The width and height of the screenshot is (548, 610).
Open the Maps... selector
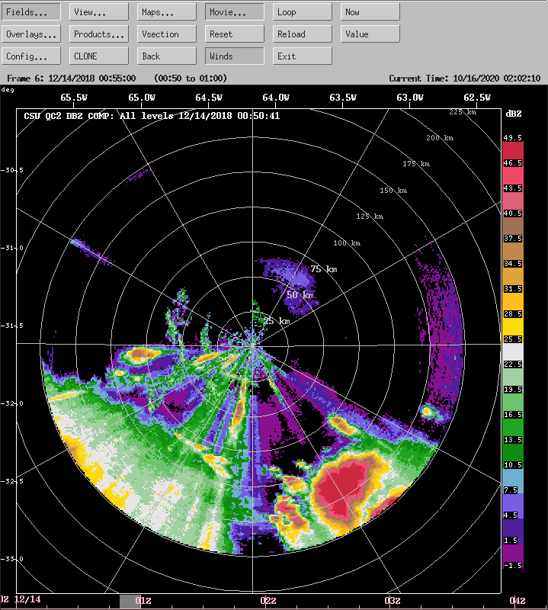point(167,12)
